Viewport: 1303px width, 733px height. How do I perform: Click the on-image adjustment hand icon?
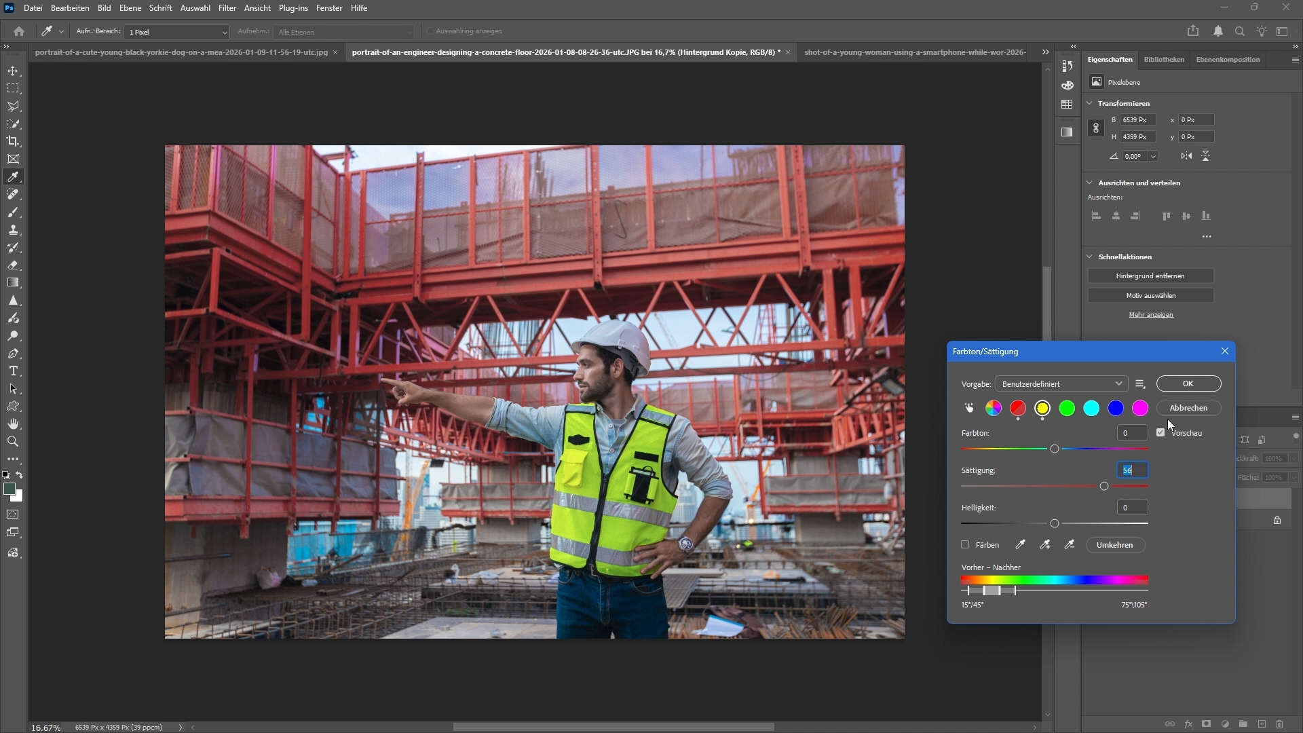(969, 408)
